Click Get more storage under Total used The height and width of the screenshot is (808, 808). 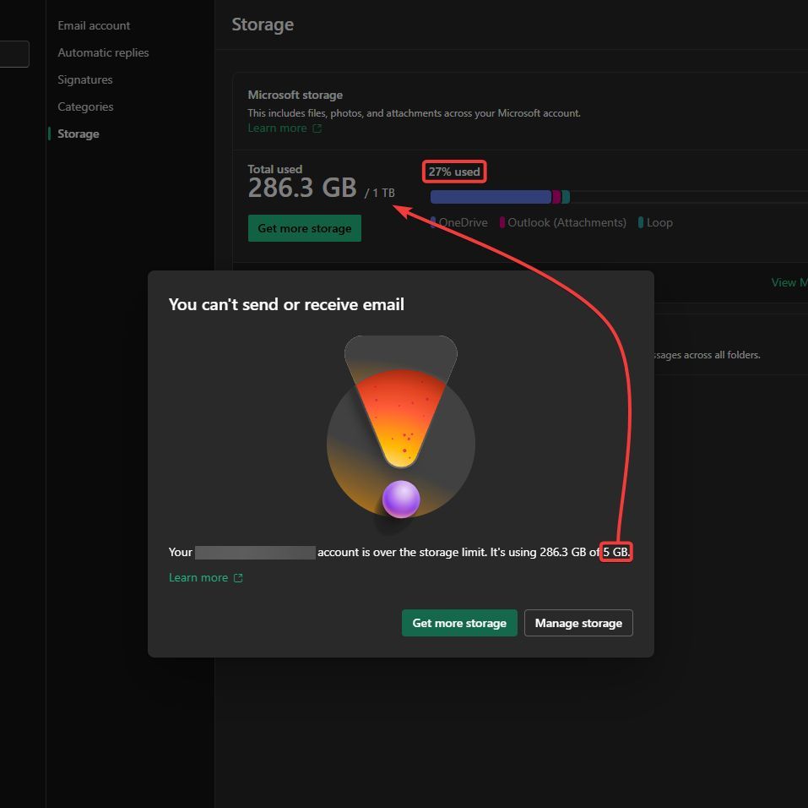pos(305,228)
